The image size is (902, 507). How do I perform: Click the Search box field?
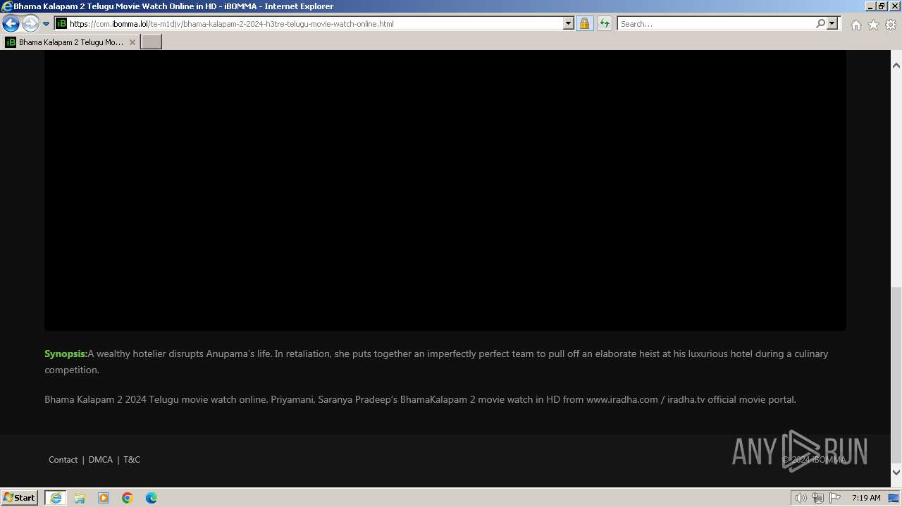pyautogui.click(x=716, y=23)
